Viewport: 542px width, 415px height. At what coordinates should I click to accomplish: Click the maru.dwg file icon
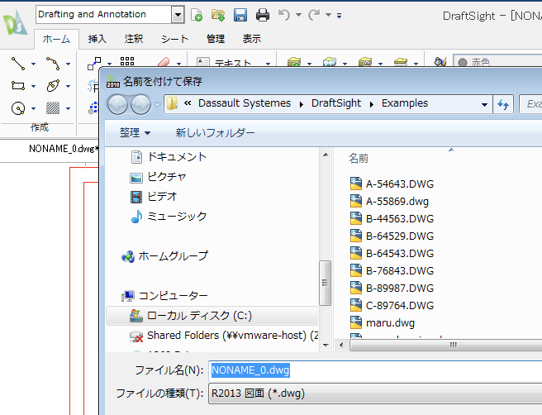356,322
